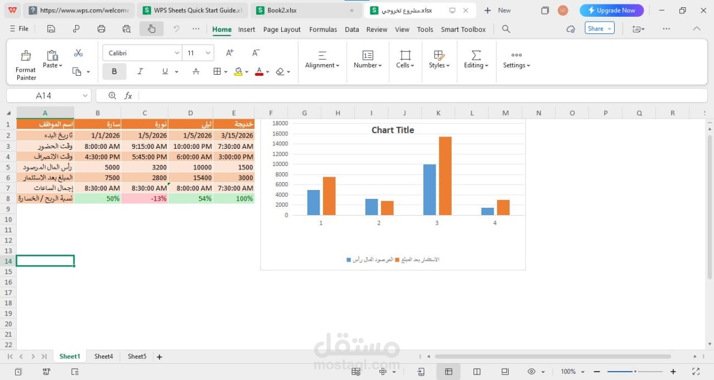Click the fill color highlight swatch
Image resolution: width=714 pixels, height=380 pixels.
[x=238, y=71]
